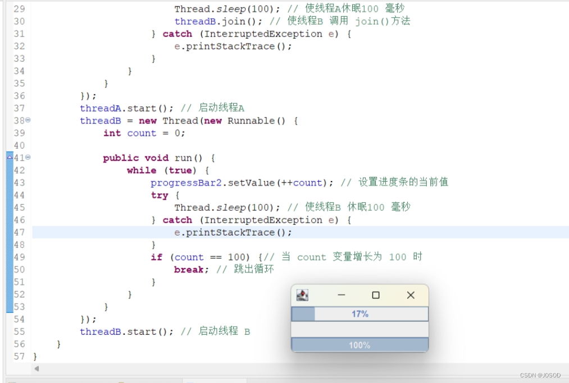Click the 'try' keyword on line 44
Screen dimensions: 569x383
(160, 195)
